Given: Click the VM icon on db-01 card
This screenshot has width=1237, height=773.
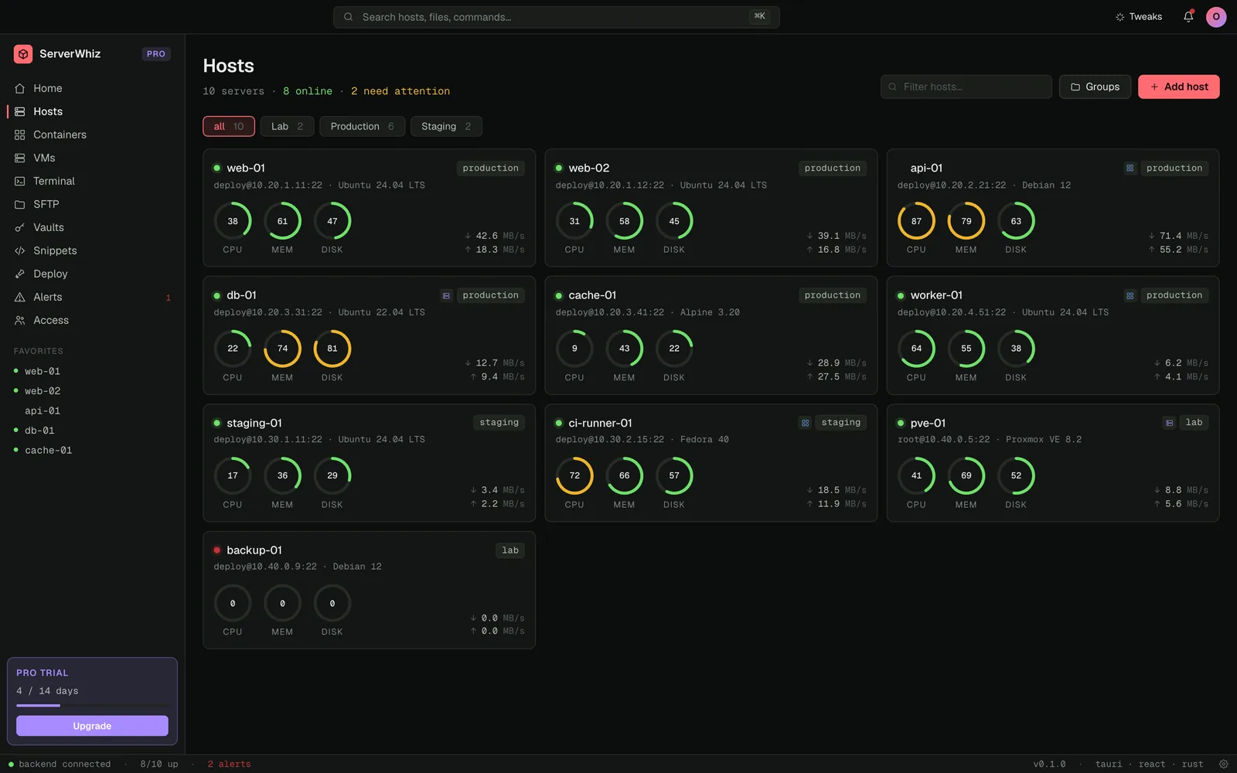Looking at the screenshot, I should click(x=446, y=295).
